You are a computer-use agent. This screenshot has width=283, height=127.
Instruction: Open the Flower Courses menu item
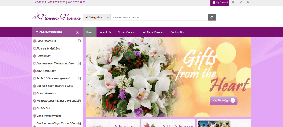pyautogui.click(x=127, y=32)
